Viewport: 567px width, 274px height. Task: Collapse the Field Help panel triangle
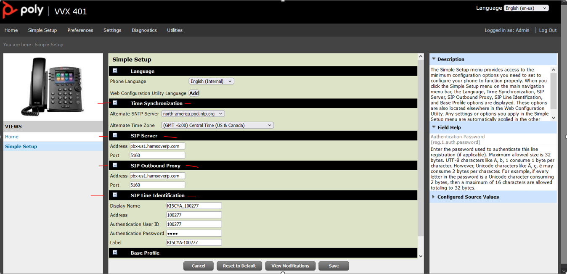pos(434,127)
